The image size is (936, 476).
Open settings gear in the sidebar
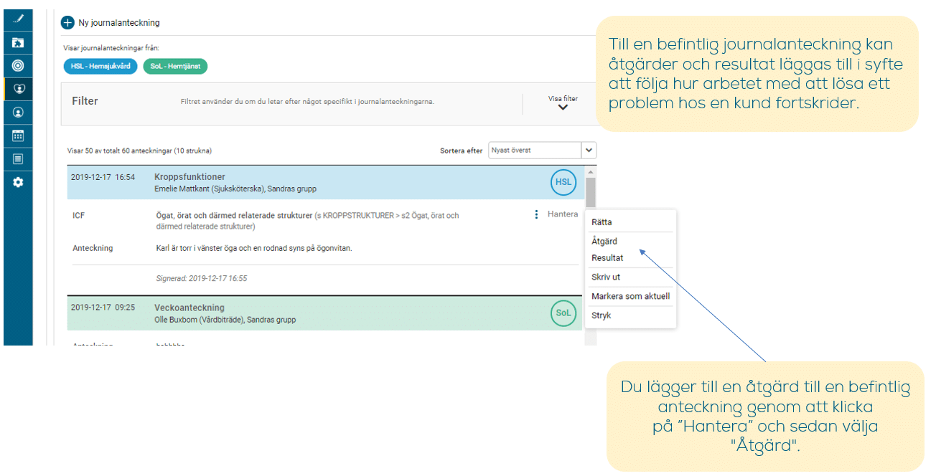point(18,182)
